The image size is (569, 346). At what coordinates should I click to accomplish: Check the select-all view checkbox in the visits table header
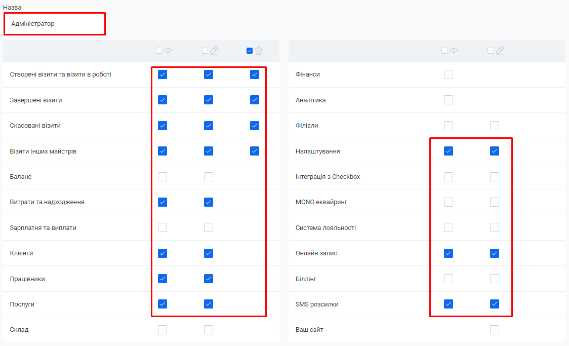(x=159, y=51)
